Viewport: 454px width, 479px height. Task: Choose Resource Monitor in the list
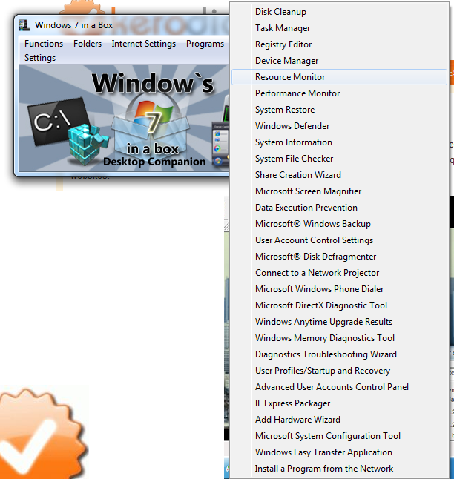pyautogui.click(x=339, y=77)
